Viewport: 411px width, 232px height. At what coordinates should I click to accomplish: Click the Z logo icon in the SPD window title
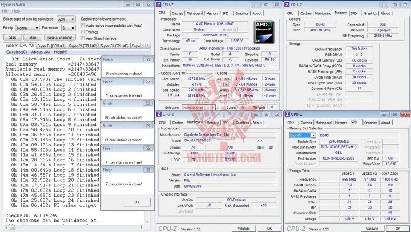(x=287, y=114)
